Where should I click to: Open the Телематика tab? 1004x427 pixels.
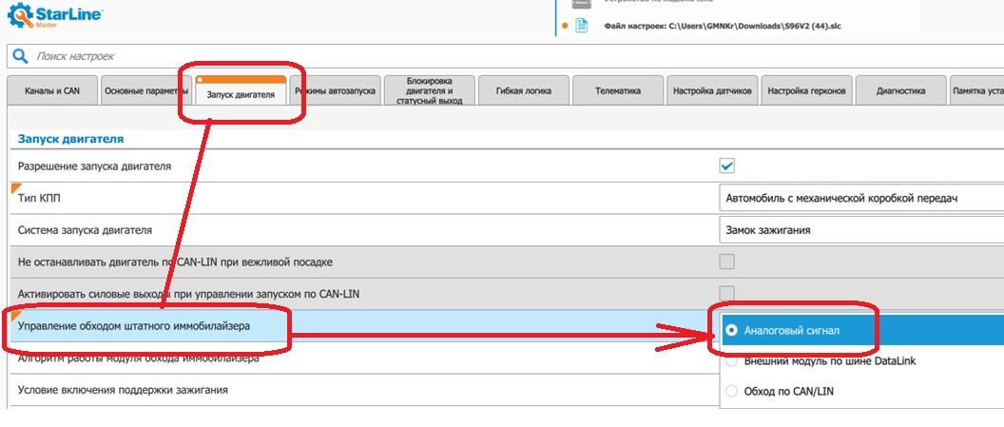617,91
